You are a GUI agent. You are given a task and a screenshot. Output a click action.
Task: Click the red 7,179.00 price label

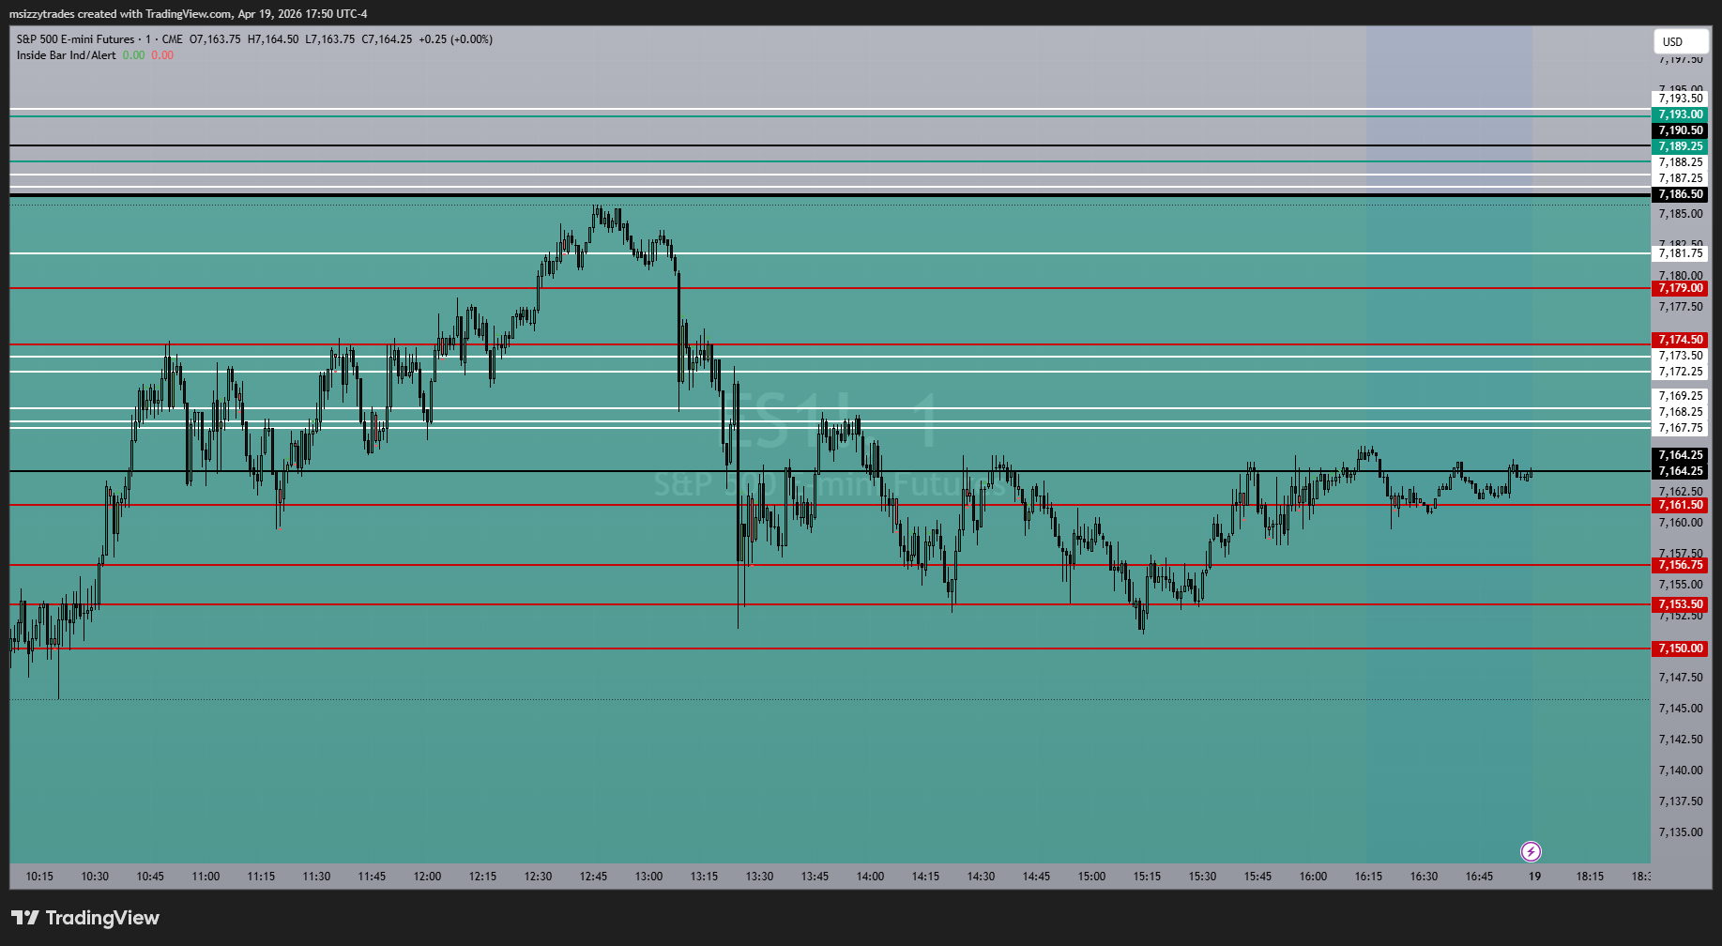click(x=1680, y=288)
